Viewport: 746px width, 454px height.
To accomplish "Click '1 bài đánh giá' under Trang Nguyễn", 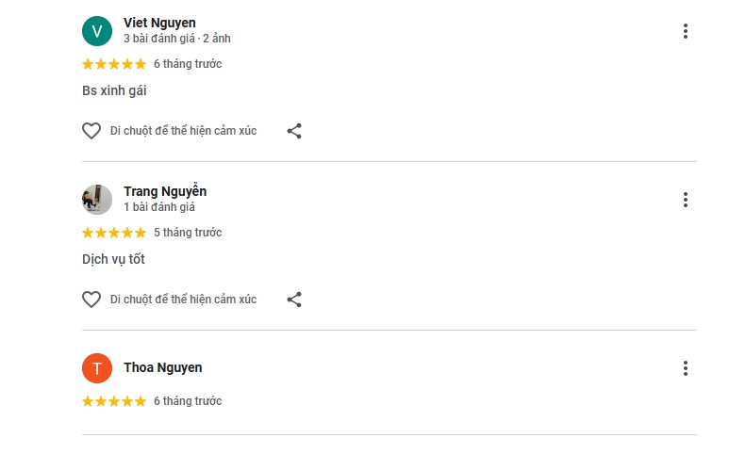I will click(x=159, y=207).
